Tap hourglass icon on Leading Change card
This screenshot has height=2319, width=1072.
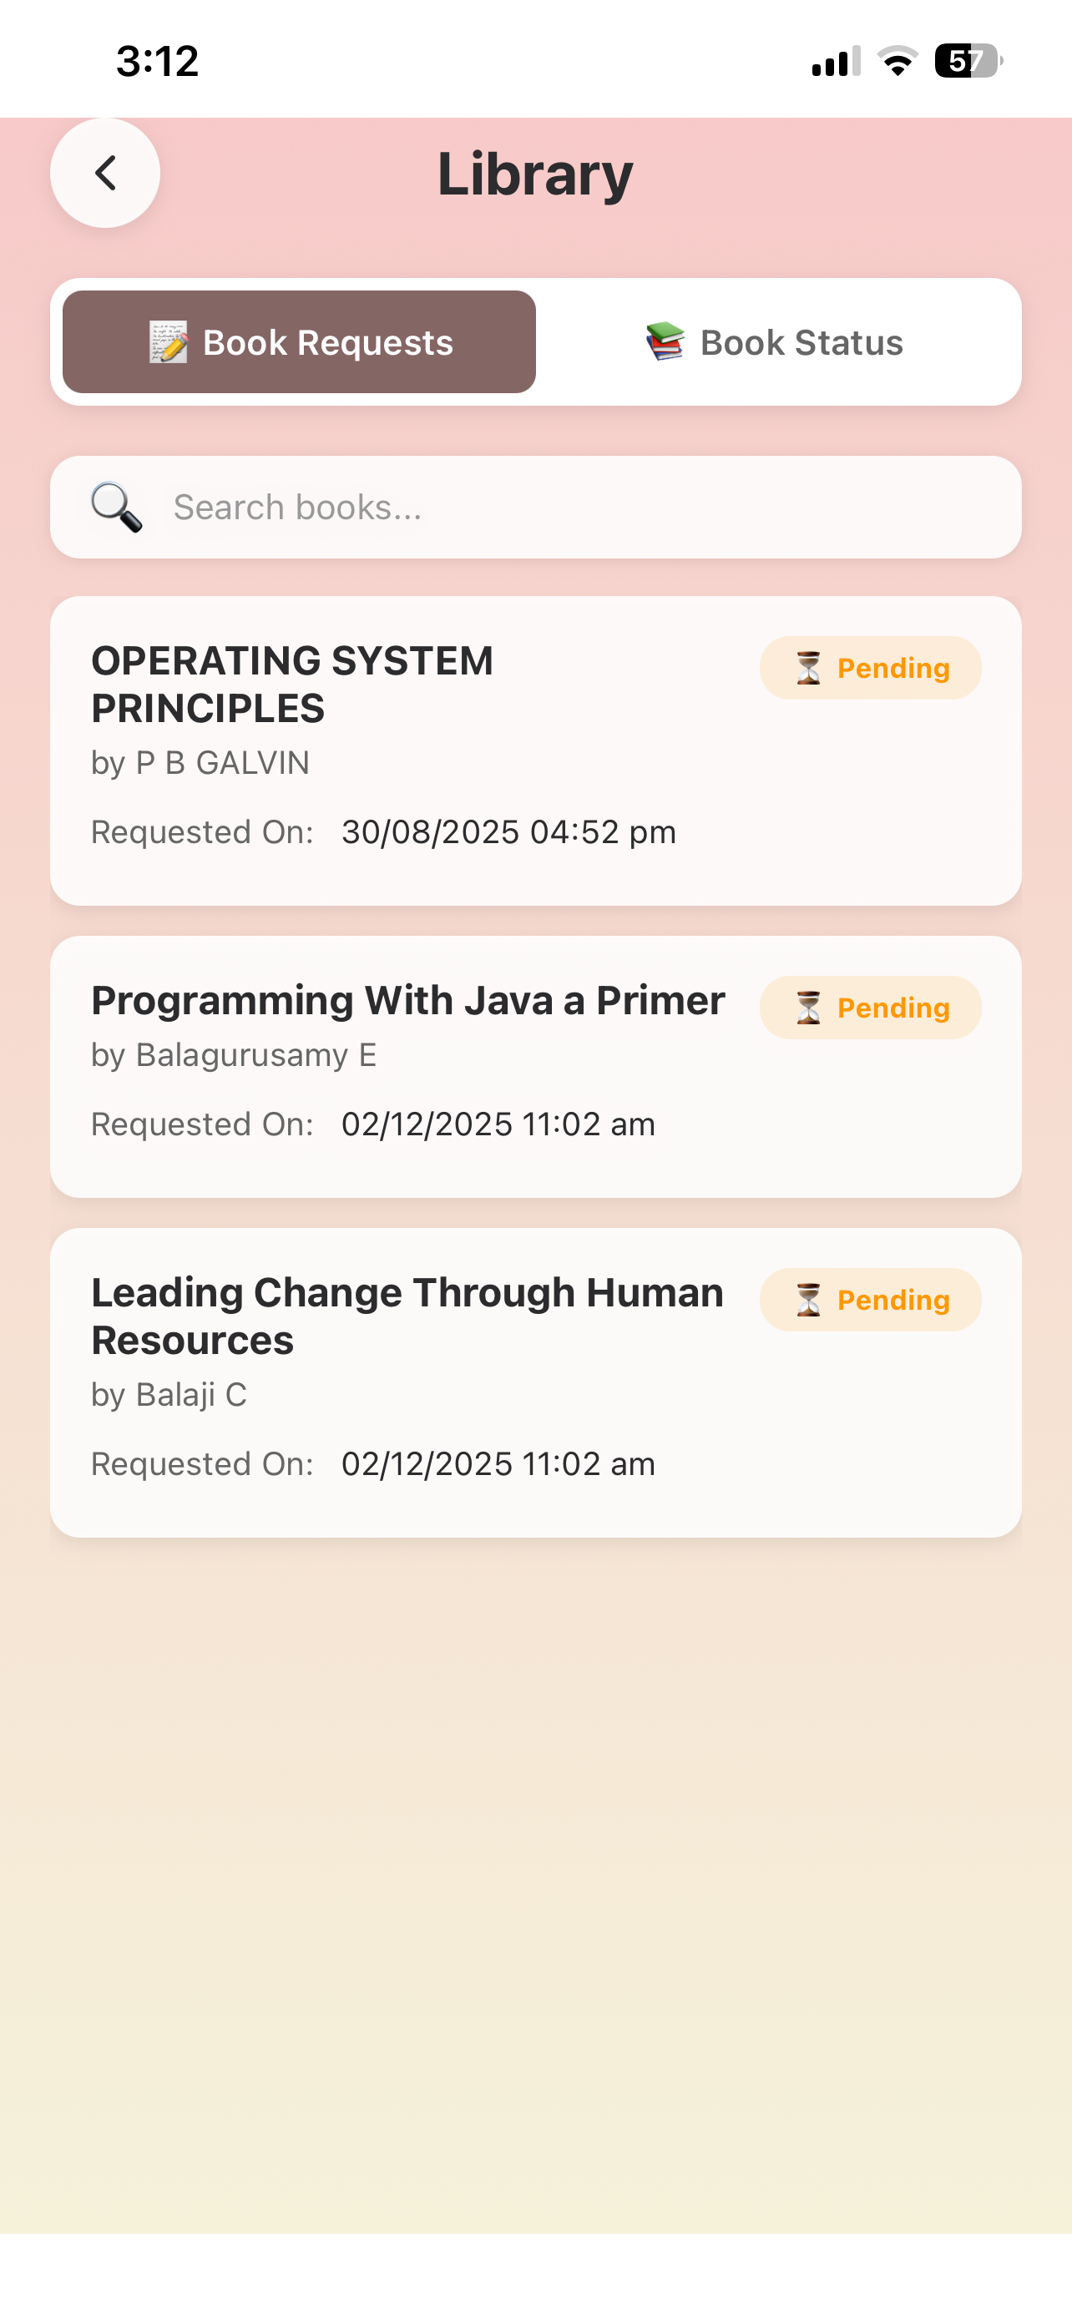[x=808, y=1300]
